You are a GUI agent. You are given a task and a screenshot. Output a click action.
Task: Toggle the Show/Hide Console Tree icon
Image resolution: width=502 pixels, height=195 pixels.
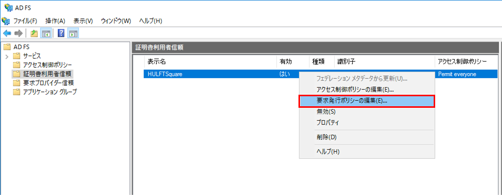click(x=45, y=33)
